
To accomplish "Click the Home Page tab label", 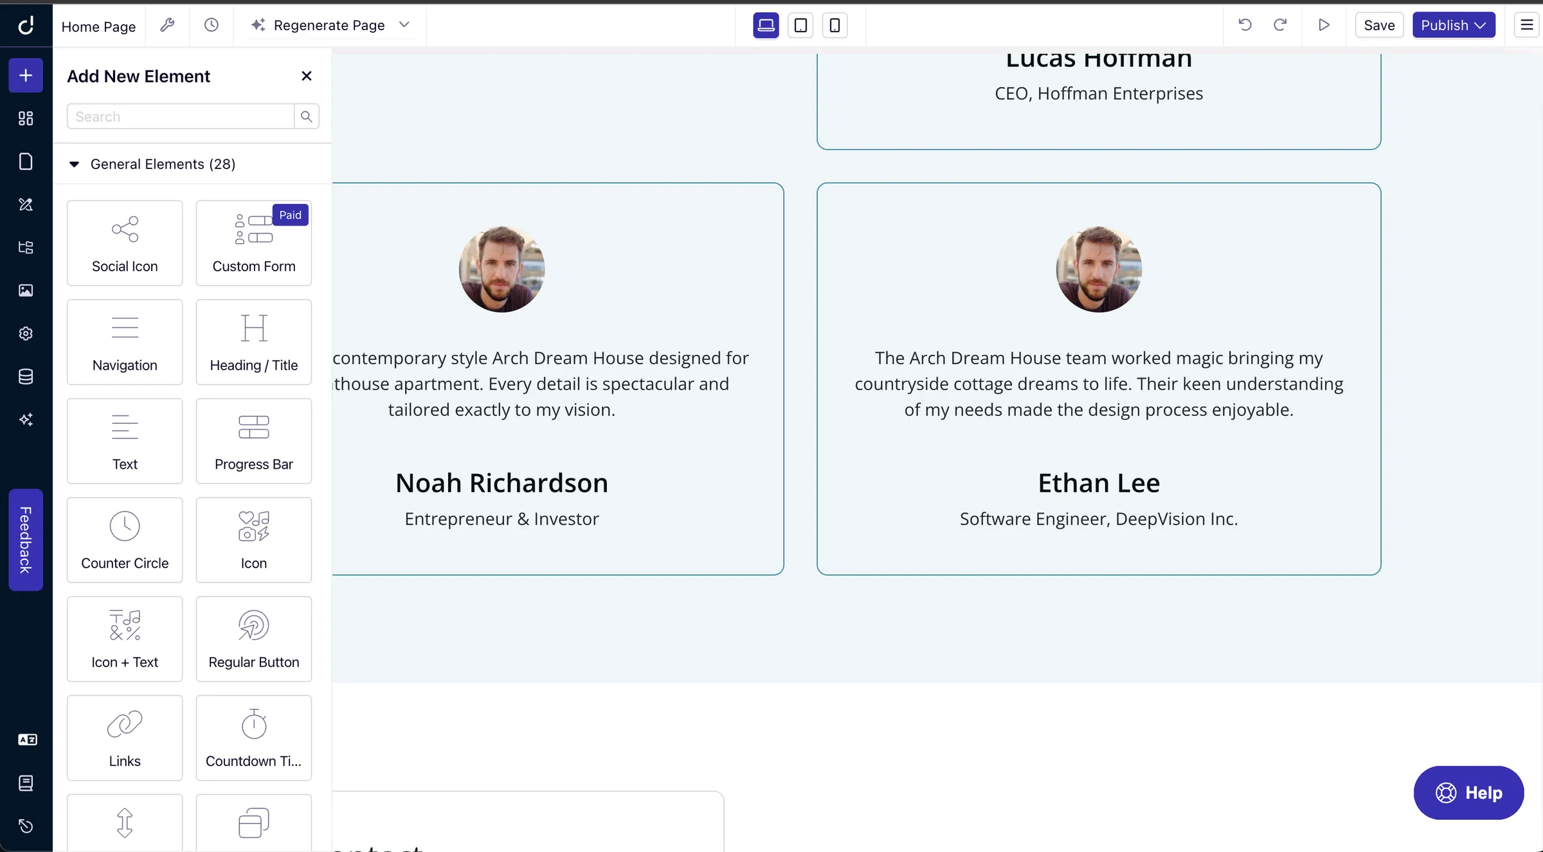I will click(98, 26).
